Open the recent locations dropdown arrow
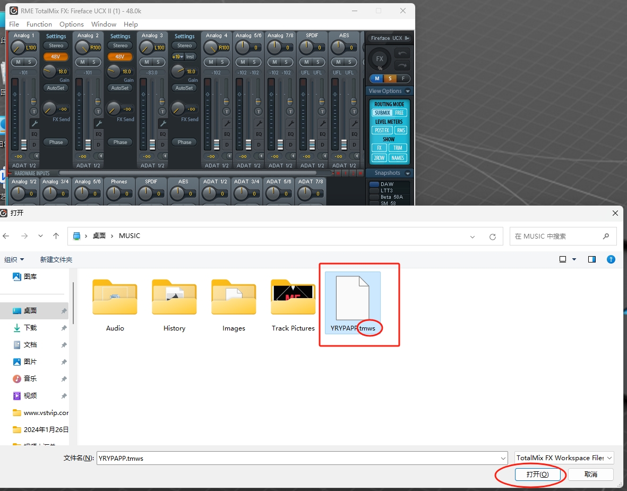 pyautogui.click(x=40, y=236)
